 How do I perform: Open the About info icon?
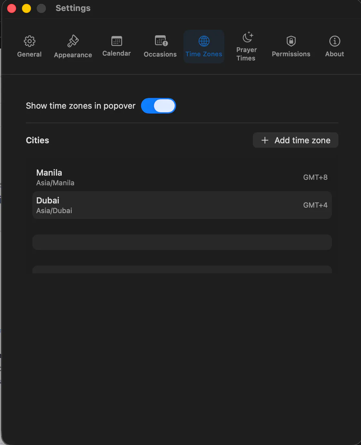click(x=335, y=41)
